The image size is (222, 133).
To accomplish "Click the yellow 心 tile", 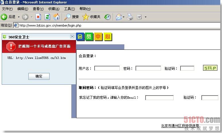I will pos(108,37).
